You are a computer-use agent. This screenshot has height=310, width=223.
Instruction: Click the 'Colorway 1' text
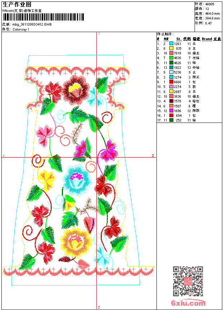[x=21, y=29]
